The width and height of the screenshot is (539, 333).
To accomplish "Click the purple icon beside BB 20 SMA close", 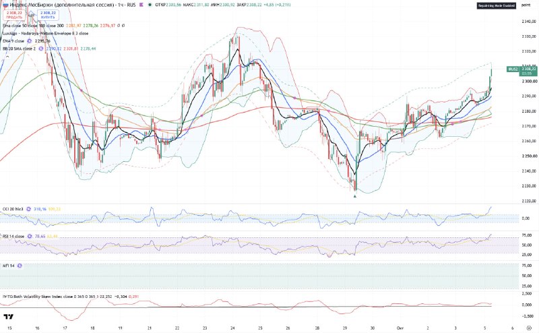I will click(x=41, y=49).
